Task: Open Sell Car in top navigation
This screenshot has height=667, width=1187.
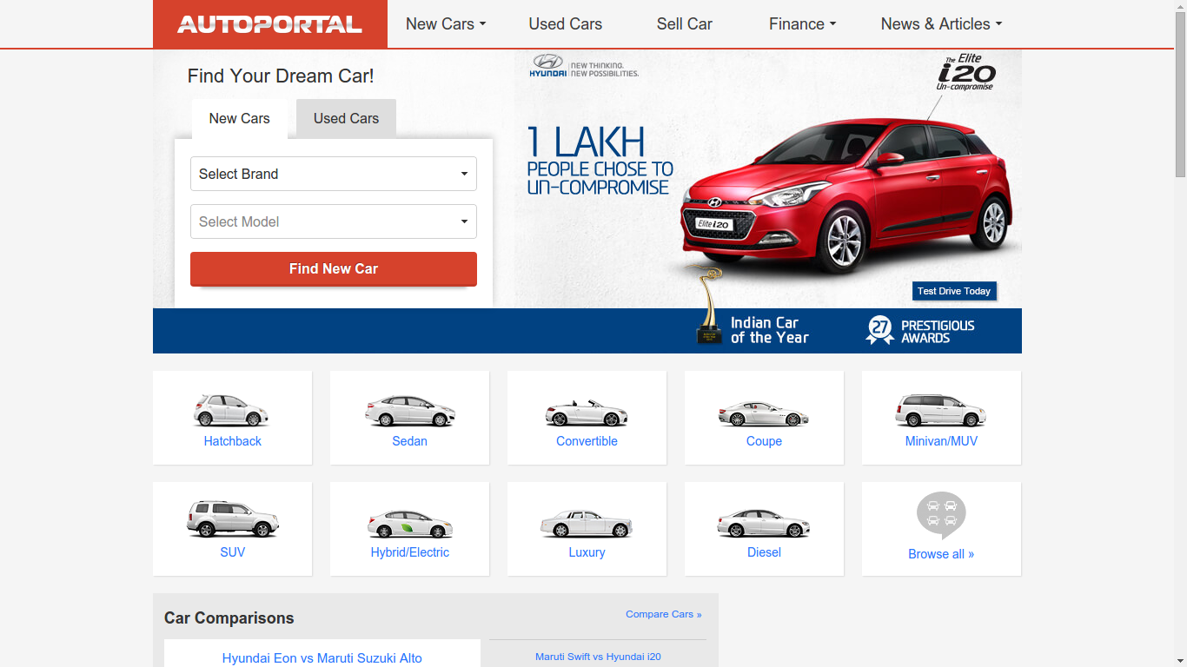Action: 685,24
